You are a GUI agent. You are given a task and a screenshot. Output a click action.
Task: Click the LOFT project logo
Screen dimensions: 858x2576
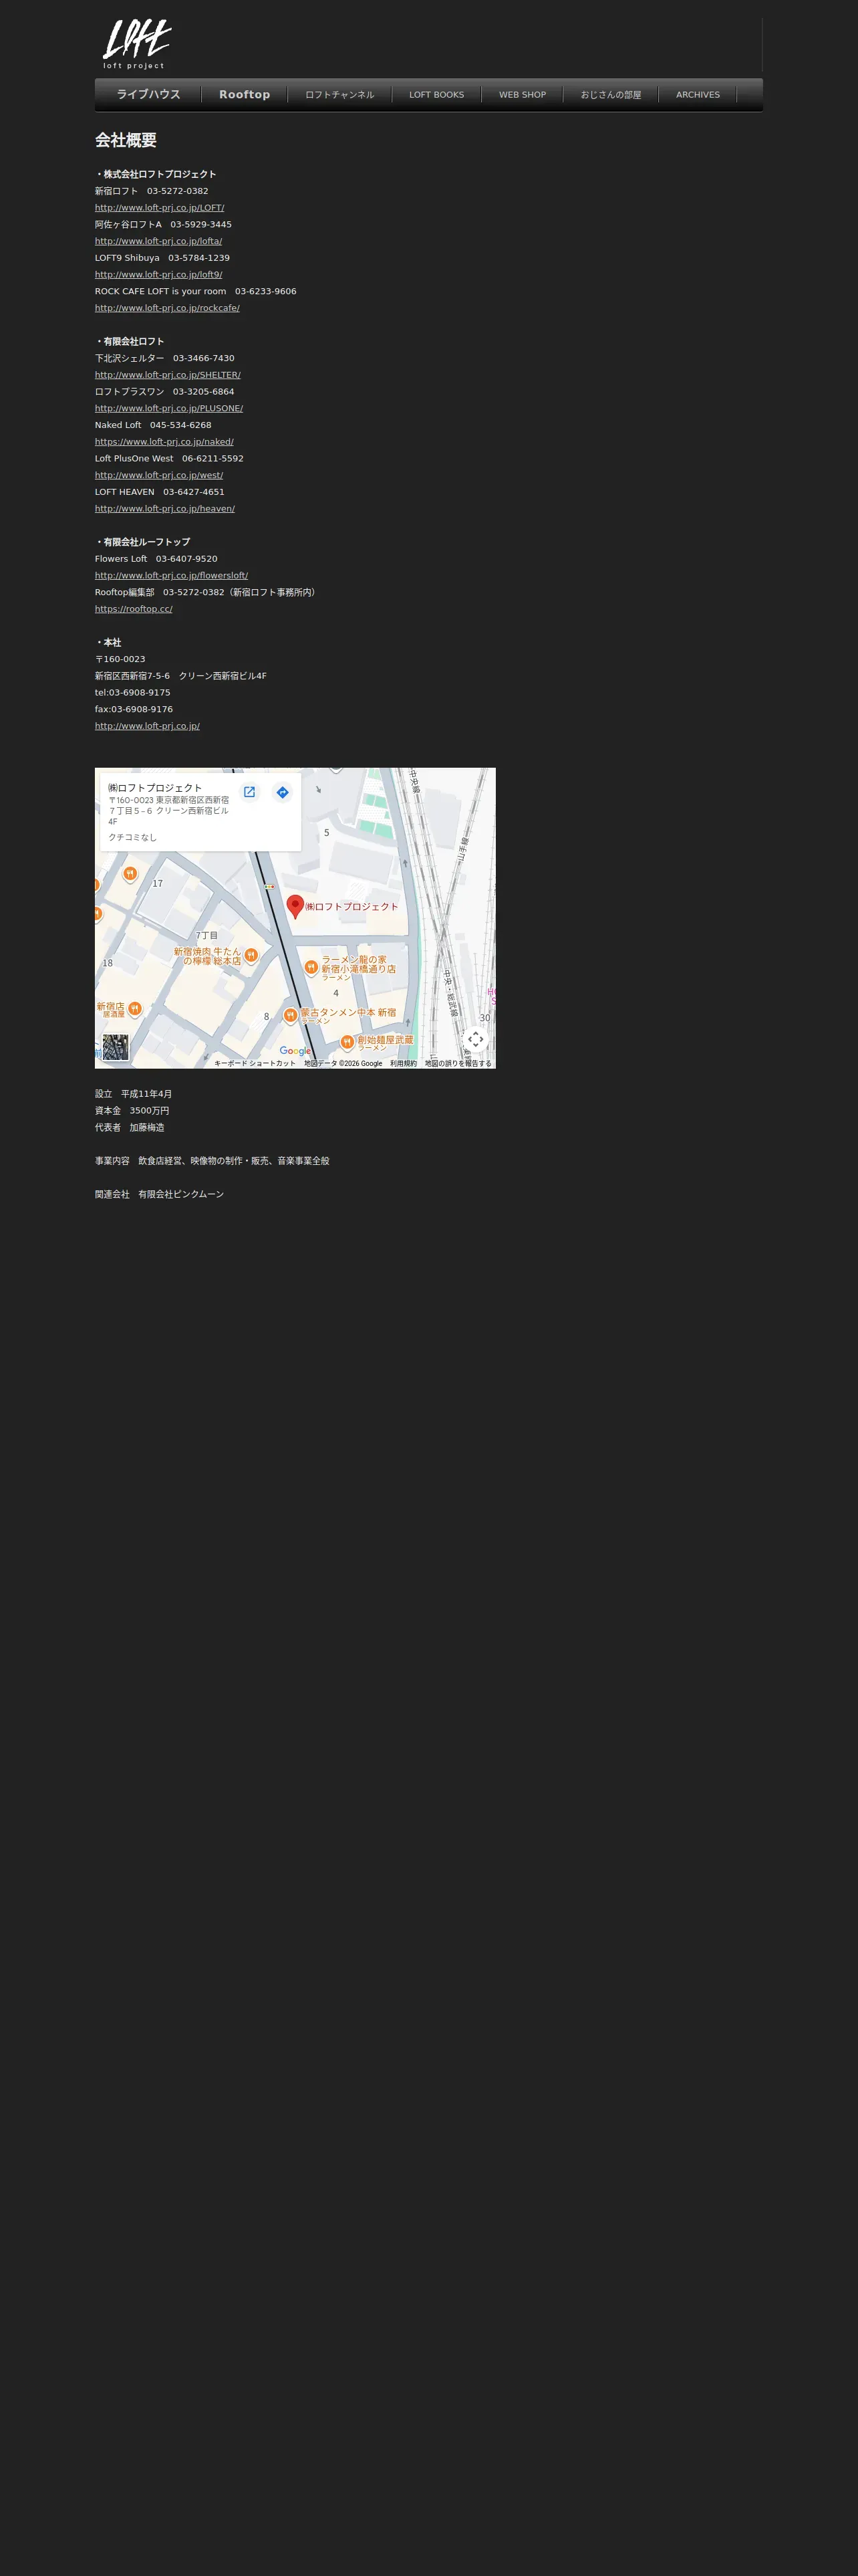click(x=137, y=44)
